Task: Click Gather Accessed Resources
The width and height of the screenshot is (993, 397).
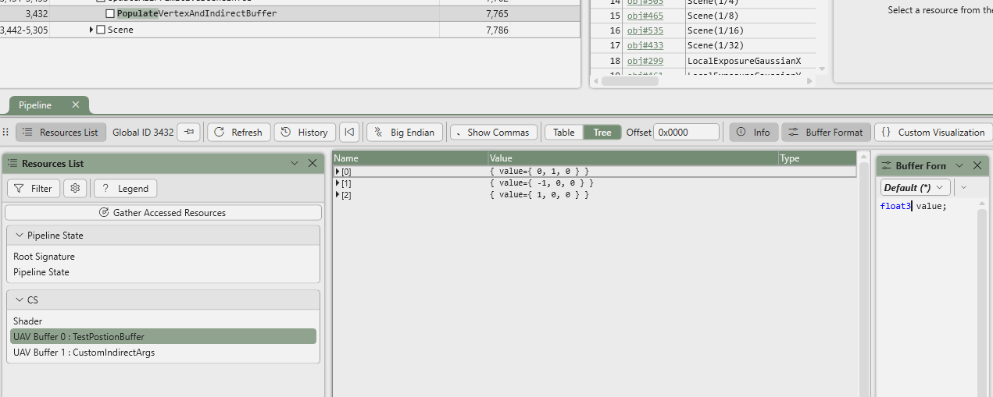Action: (163, 212)
